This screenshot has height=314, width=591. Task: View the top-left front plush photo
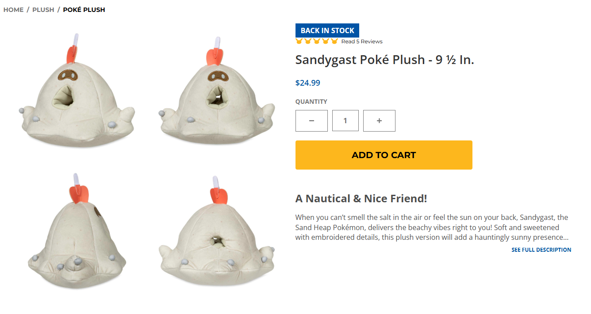click(77, 91)
